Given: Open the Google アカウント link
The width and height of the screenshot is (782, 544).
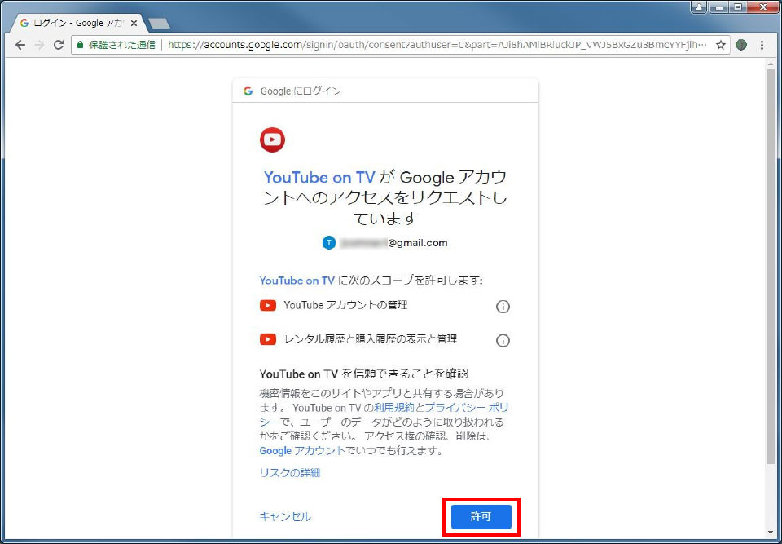Looking at the screenshot, I should point(302,450).
